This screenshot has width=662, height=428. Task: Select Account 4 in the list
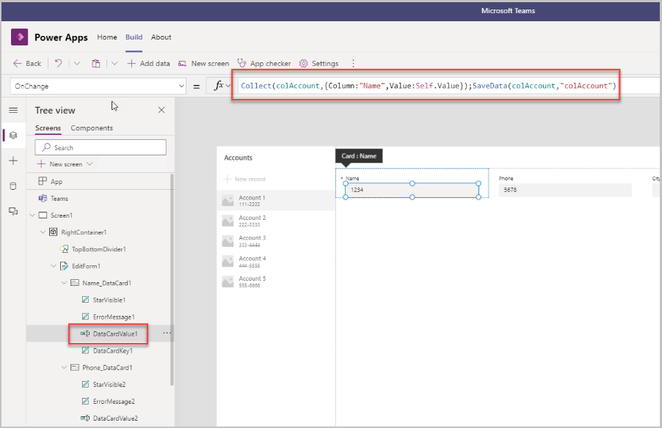pos(276,262)
